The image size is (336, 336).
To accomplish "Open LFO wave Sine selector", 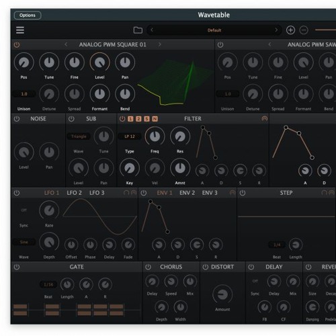I will [x=24, y=242].
